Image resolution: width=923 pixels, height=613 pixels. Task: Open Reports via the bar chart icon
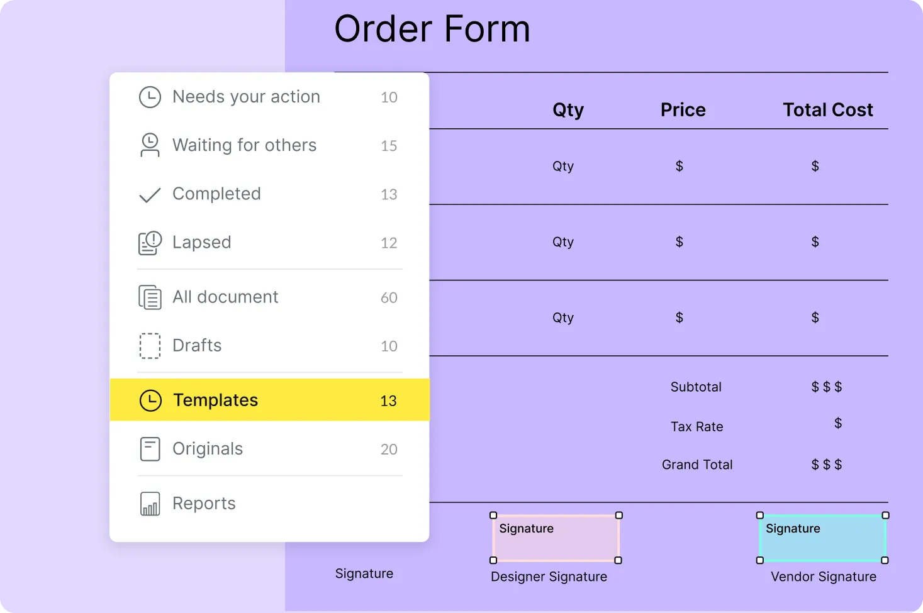point(150,503)
